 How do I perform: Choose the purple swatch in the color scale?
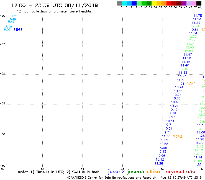[184, 3]
